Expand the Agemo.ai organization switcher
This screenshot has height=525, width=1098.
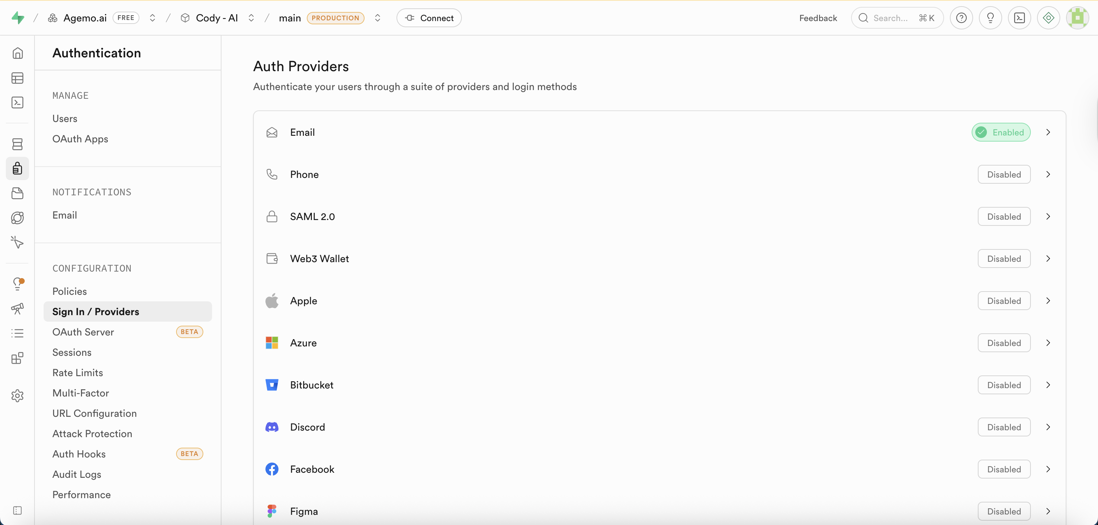tap(152, 18)
